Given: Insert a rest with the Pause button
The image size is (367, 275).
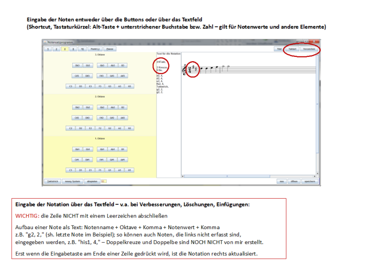Looking at the screenshot, I should coord(110,49).
